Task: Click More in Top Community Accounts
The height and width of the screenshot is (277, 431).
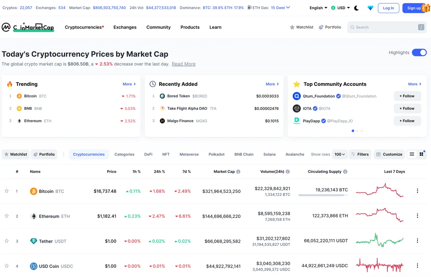Action: [x=415, y=84]
